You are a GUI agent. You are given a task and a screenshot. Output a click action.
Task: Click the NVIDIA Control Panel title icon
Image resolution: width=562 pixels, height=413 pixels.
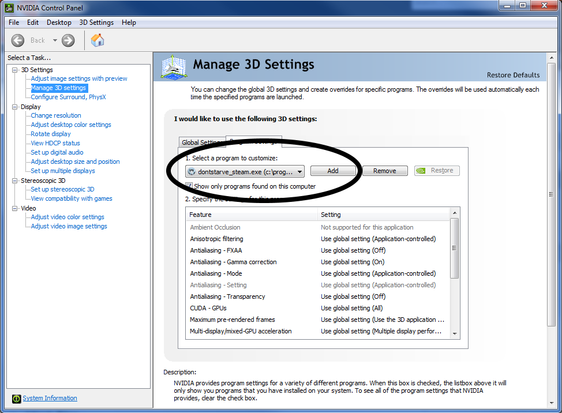coord(10,7)
